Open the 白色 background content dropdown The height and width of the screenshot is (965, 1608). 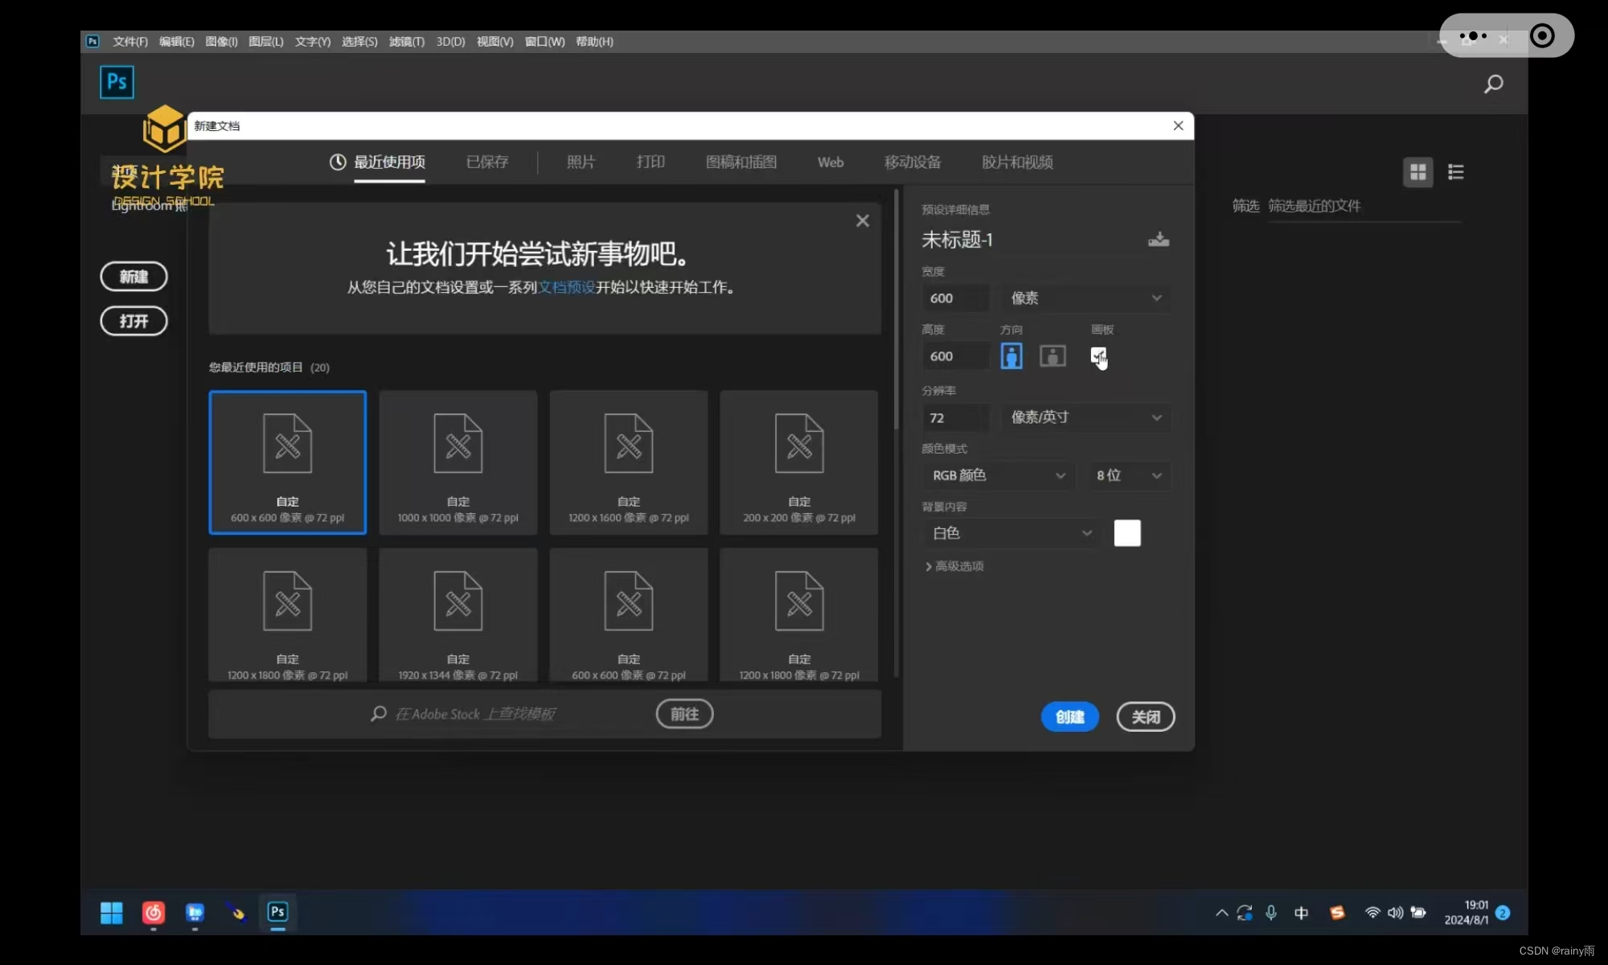[x=1011, y=533]
